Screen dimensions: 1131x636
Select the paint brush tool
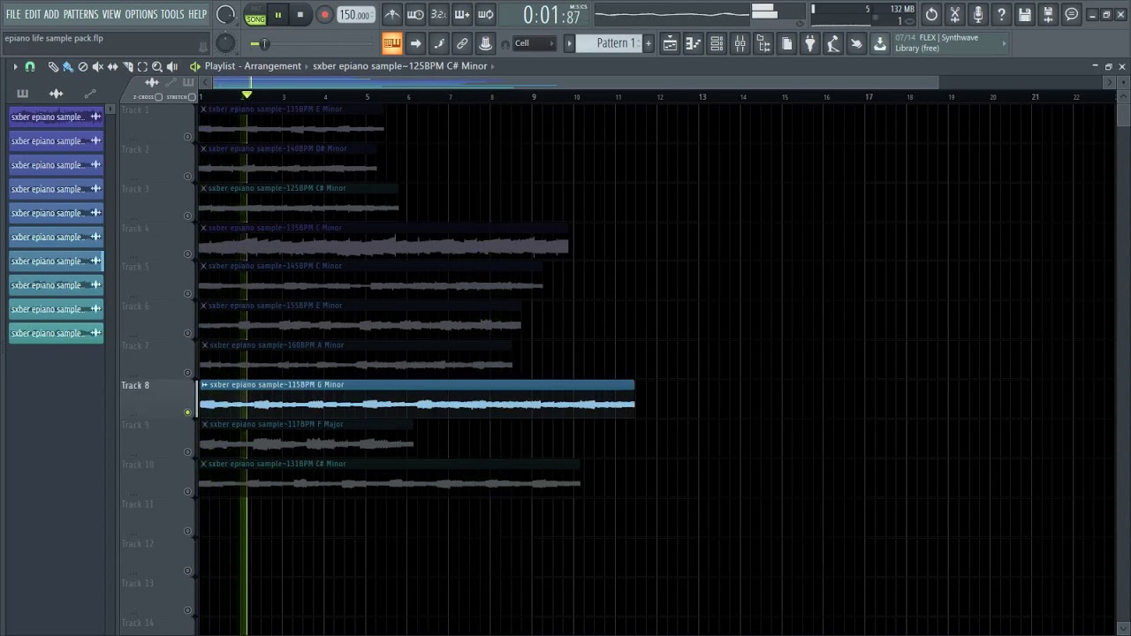[x=67, y=67]
